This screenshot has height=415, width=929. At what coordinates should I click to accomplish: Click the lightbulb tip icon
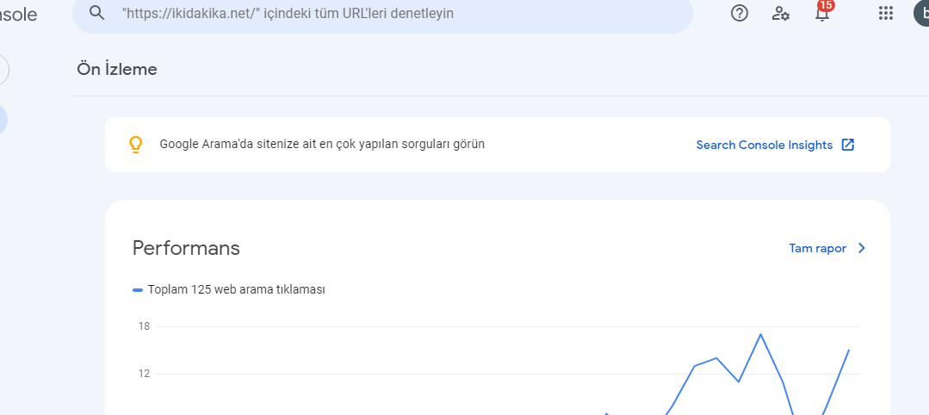[x=136, y=145]
